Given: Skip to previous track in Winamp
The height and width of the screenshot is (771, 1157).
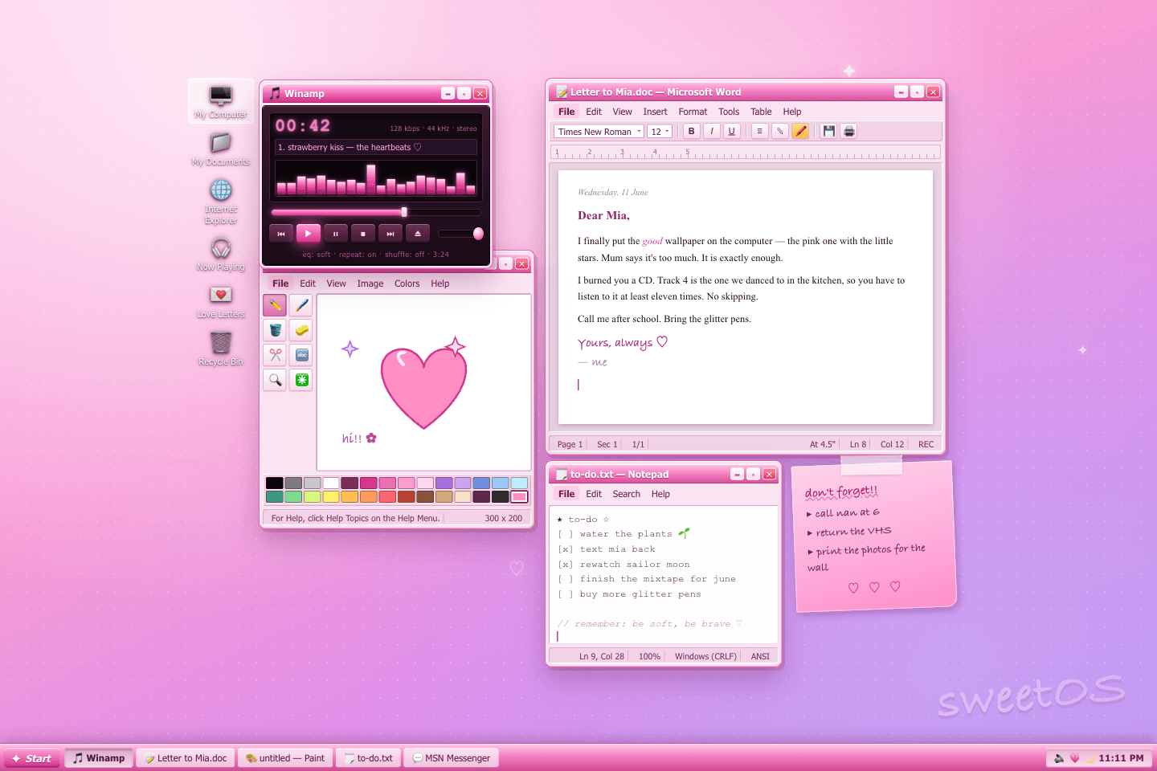Looking at the screenshot, I should (281, 234).
